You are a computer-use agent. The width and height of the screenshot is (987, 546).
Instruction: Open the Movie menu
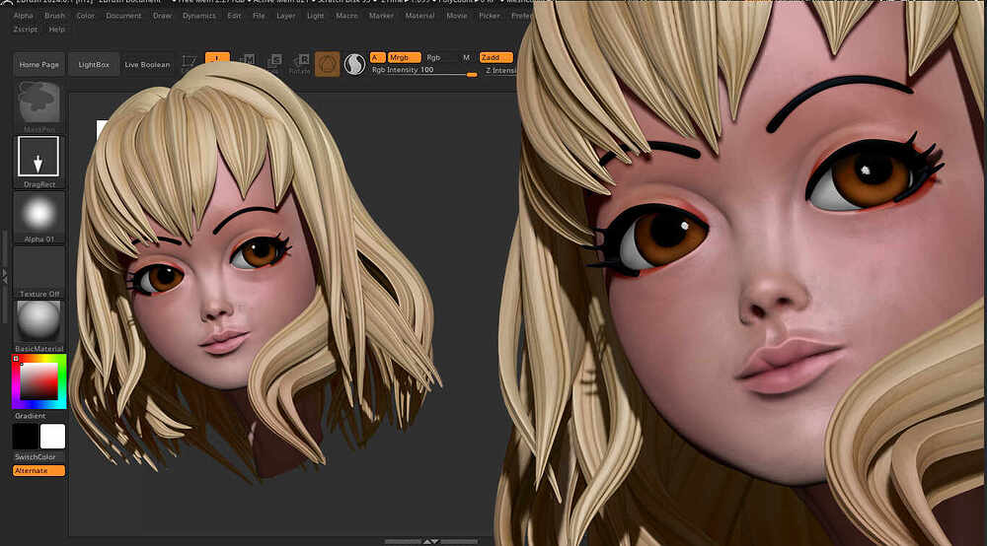click(457, 16)
